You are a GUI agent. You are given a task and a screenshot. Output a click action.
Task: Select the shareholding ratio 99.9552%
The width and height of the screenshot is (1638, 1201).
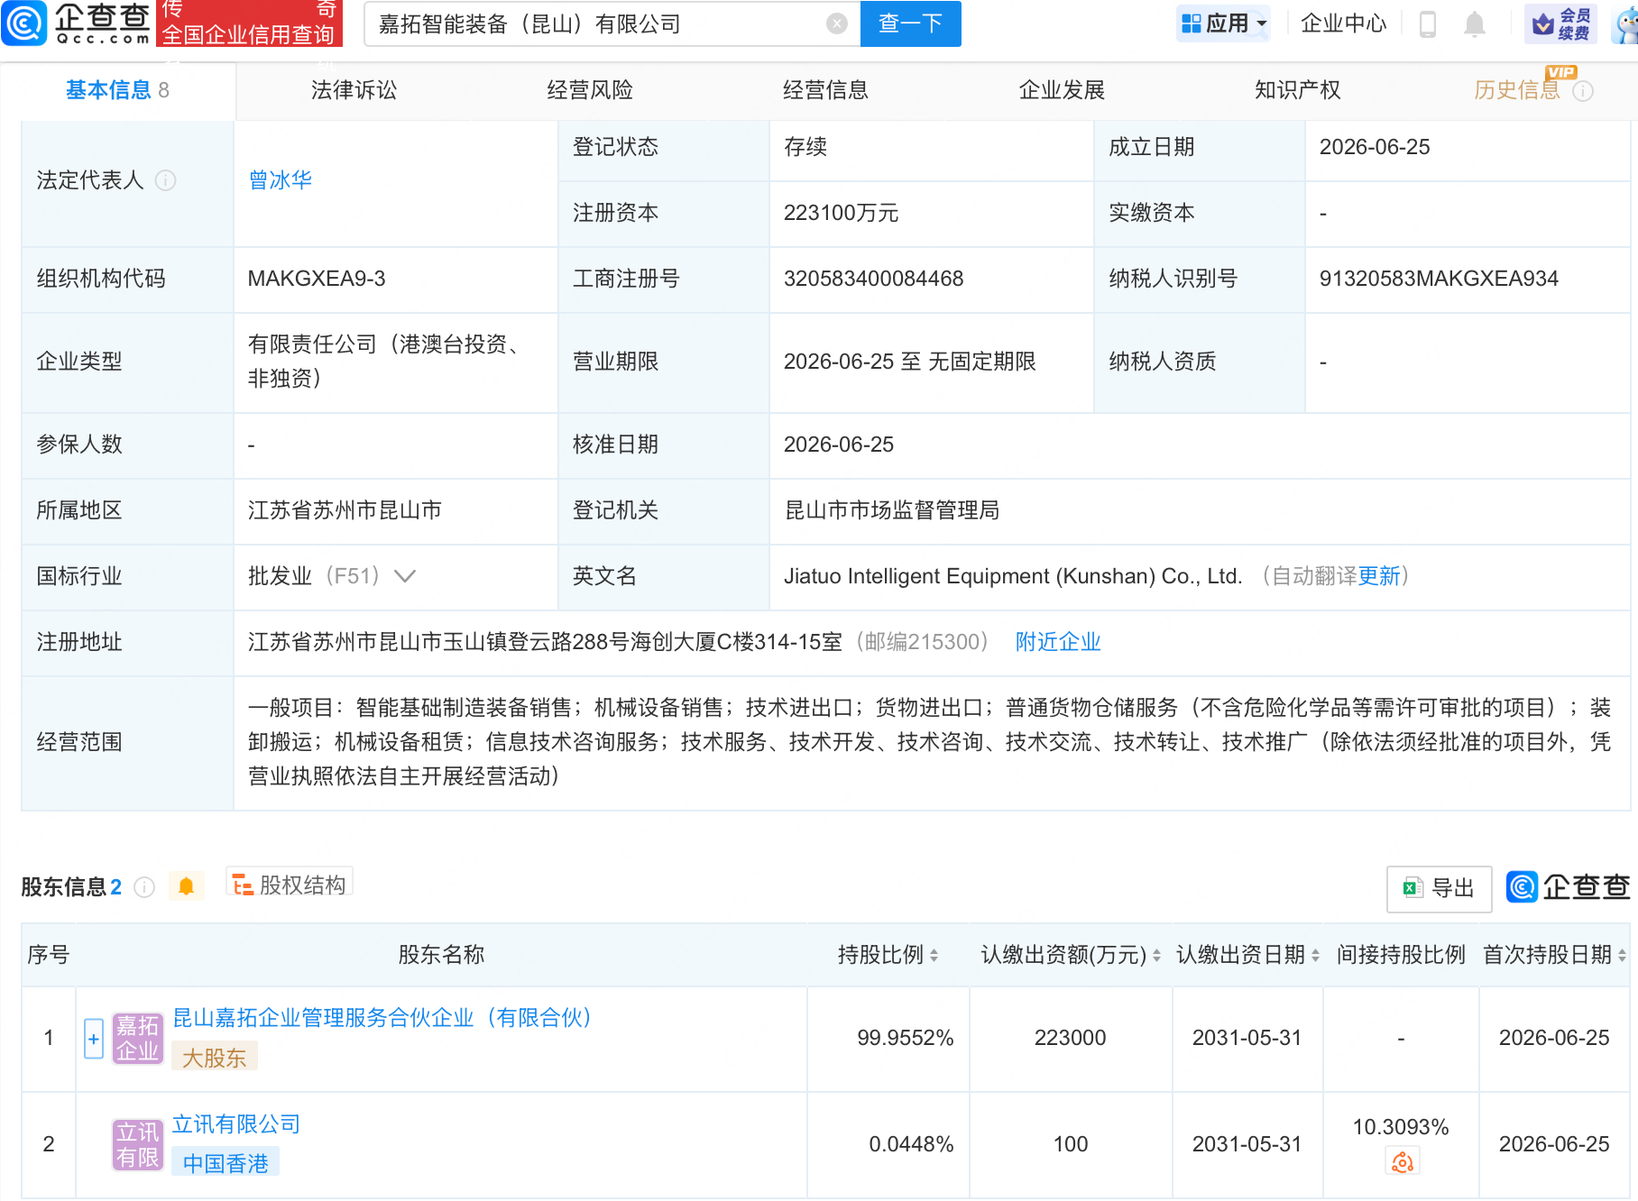906,1038
